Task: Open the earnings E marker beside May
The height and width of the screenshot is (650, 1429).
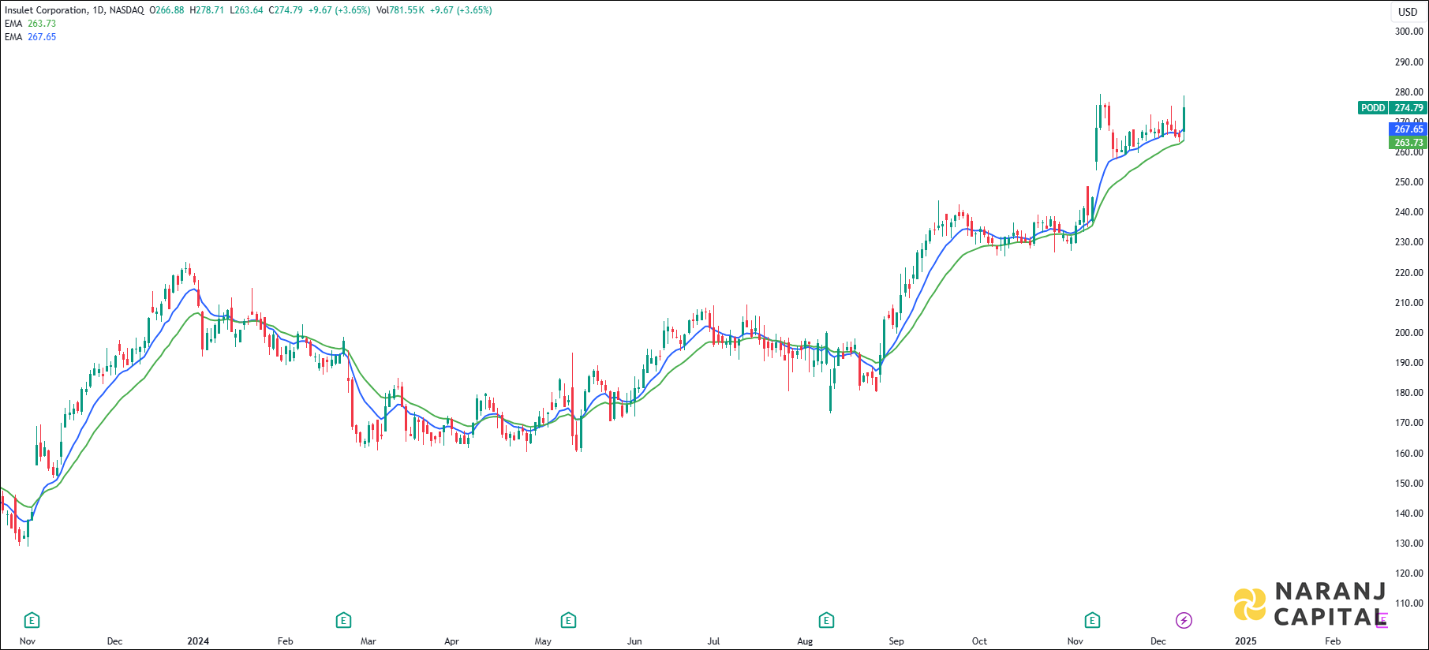Action: [568, 620]
